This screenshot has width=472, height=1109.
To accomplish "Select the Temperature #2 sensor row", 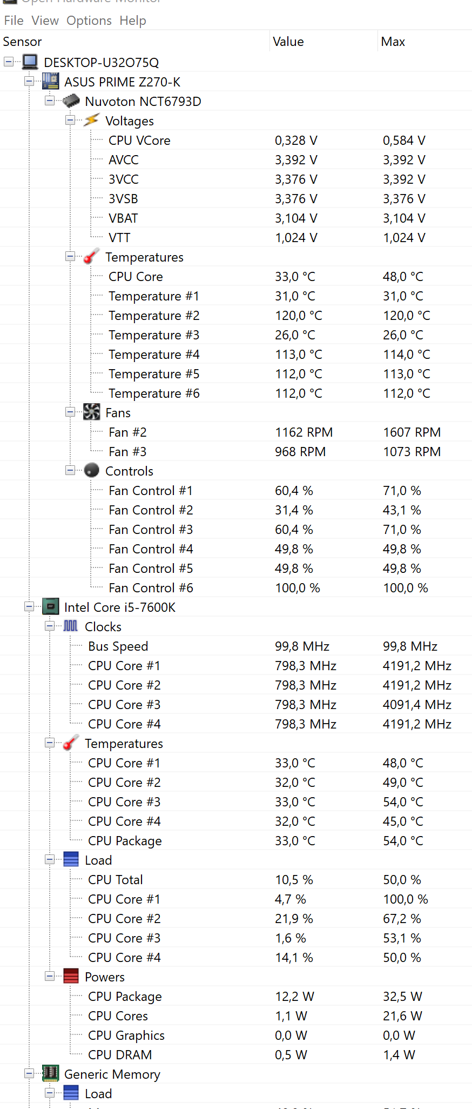I will pyautogui.click(x=236, y=316).
